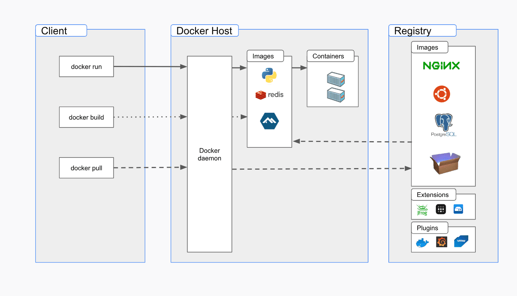517x296 pixels.
Task: Click the docker build command box
Action: tap(86, 117)
